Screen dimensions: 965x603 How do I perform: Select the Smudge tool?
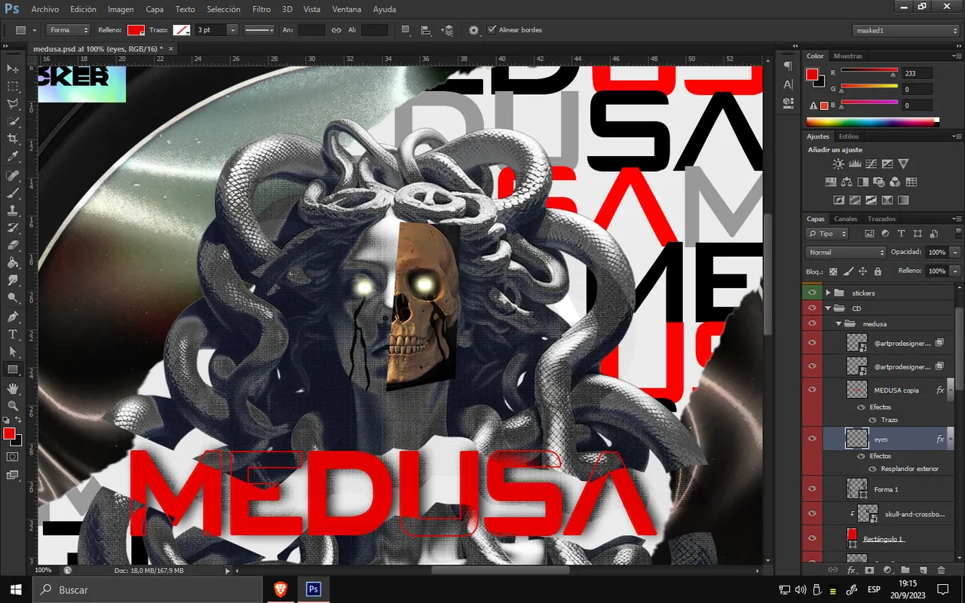pyautogui.click(x=13, y=280)
